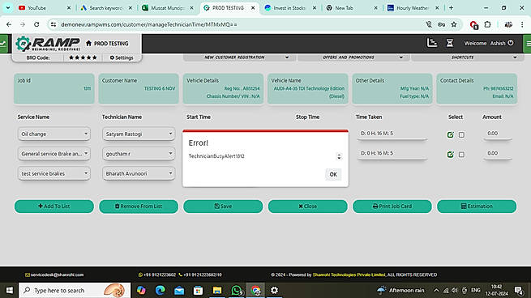Click the RAMP logo
531x298 pixels.
tap(48, 44)
